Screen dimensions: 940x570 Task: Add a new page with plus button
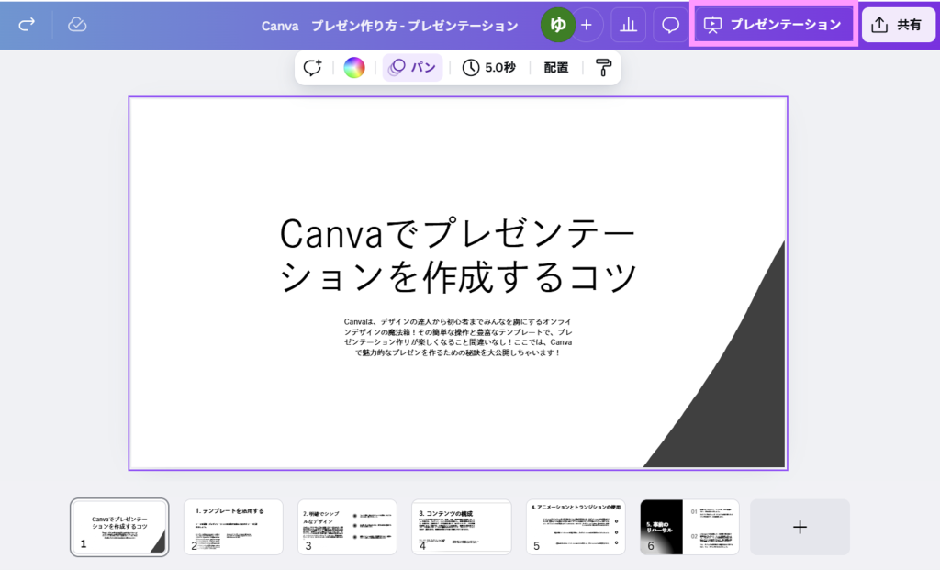tap(800, 527)
